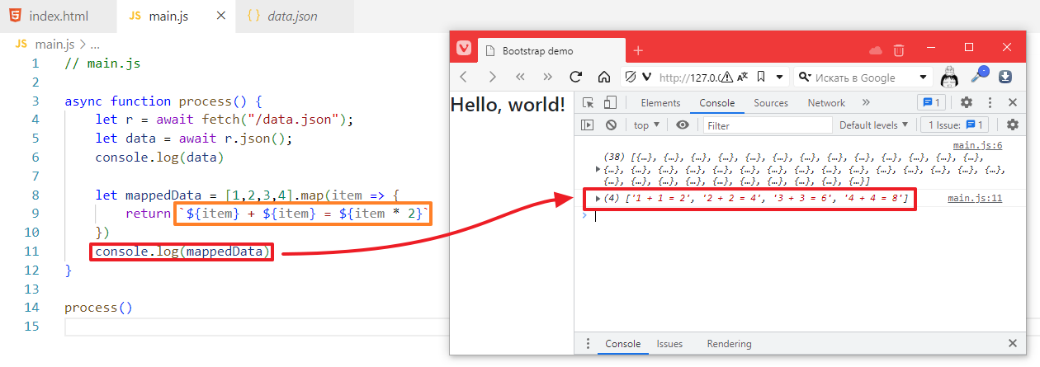Toggle live expression eye icon
Screen dimensions: 1040x367
click(683, 125)
